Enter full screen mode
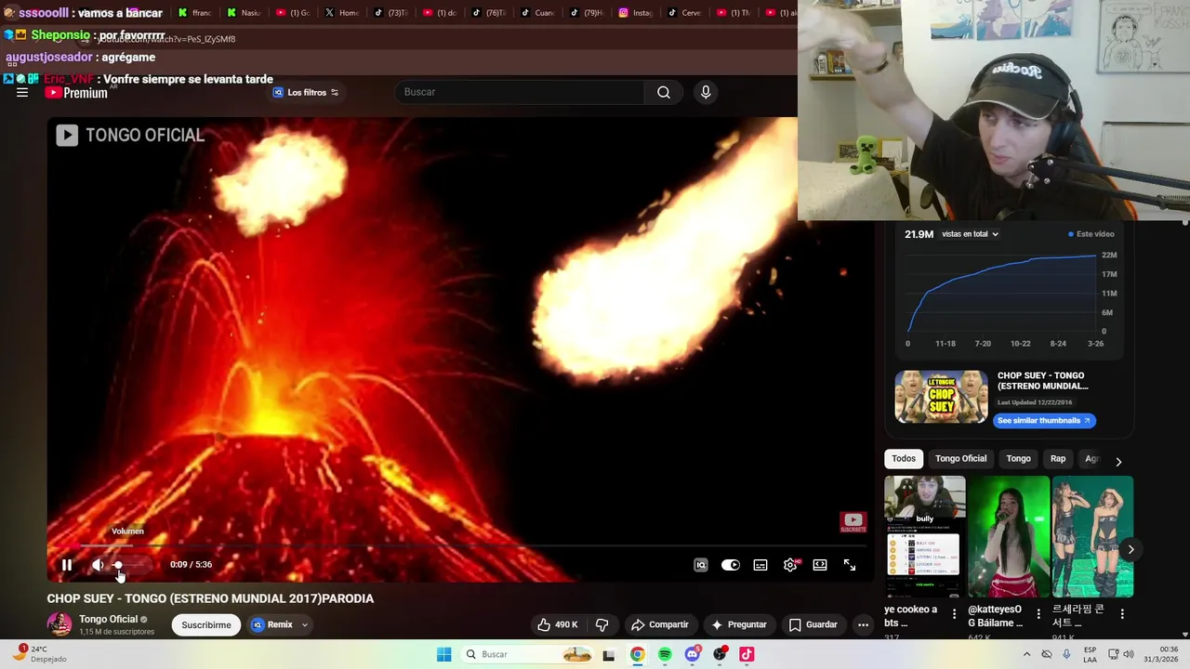This screenshot has width=1190, height=669. (850, 565)
